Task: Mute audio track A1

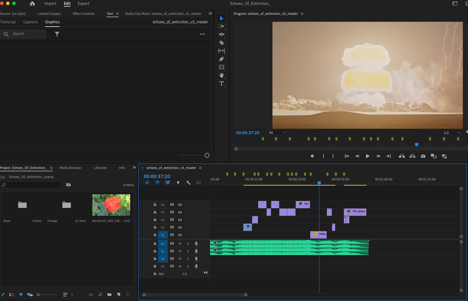Action: point(180,244)
